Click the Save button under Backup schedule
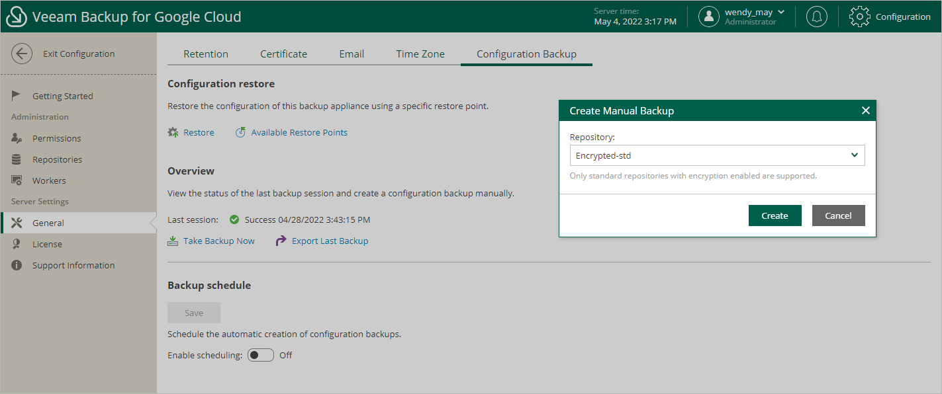Viewport: 942px width, 394px height. pos(194,313)
